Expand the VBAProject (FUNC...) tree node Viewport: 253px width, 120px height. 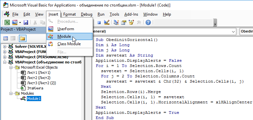(4, 52)
